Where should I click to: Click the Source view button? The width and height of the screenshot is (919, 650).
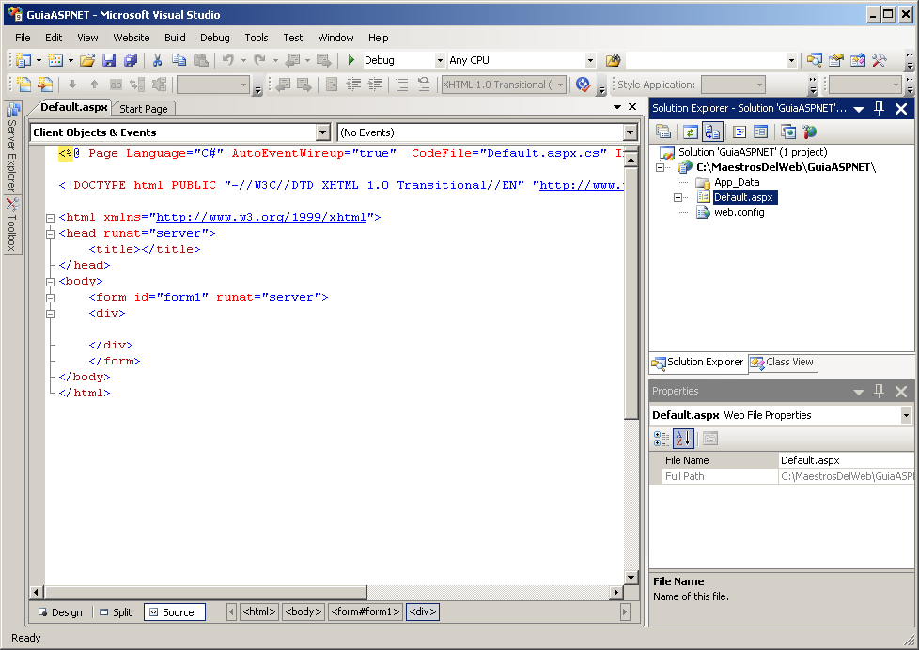[x=175, y=612]
